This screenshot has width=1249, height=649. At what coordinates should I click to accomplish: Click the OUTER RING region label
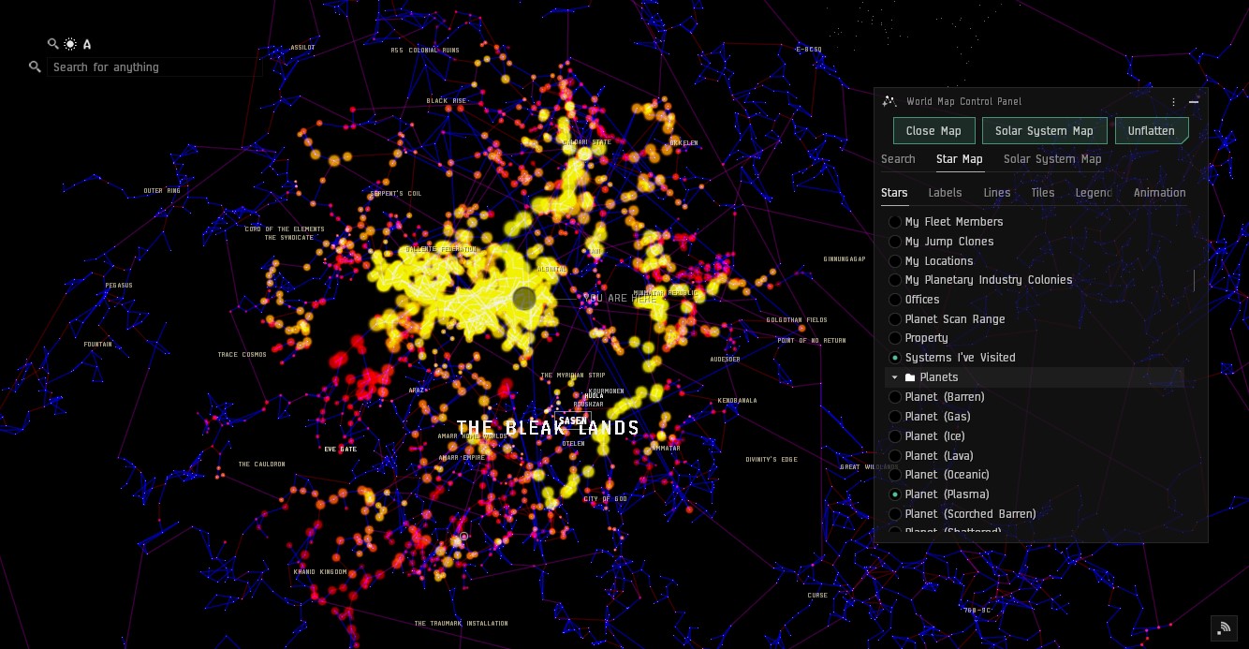click(x=162, y=191)
